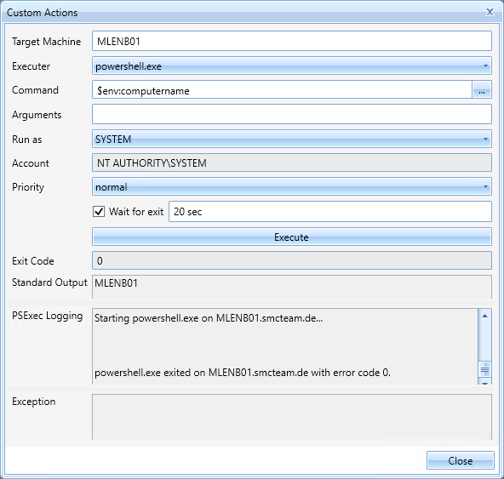504x479 pixels.
Task: Click the PSExec Logging text area
Action: 285,346
